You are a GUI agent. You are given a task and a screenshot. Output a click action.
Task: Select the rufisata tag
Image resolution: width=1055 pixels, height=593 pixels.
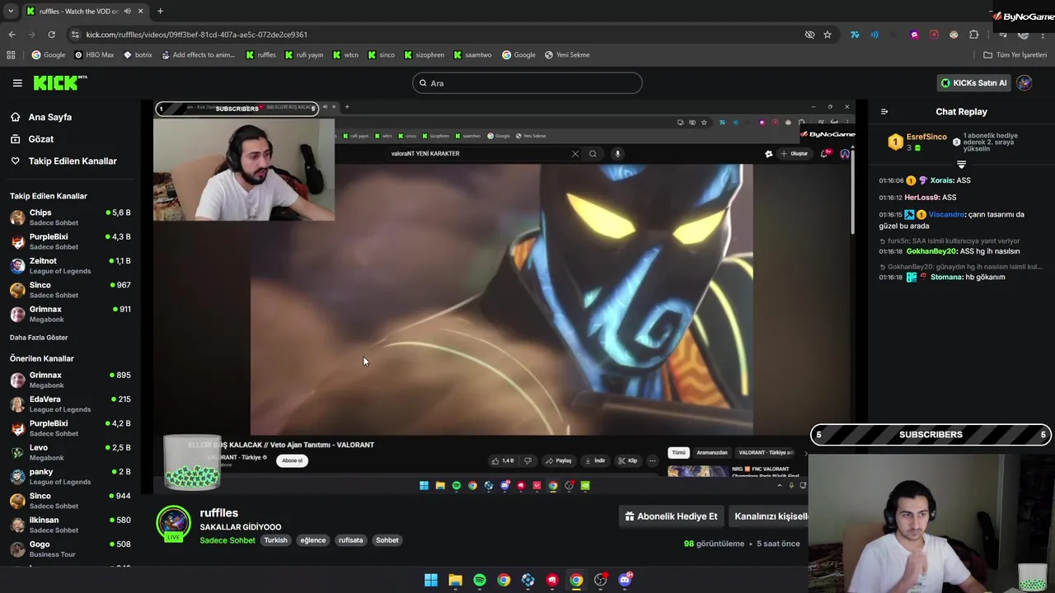350,540
